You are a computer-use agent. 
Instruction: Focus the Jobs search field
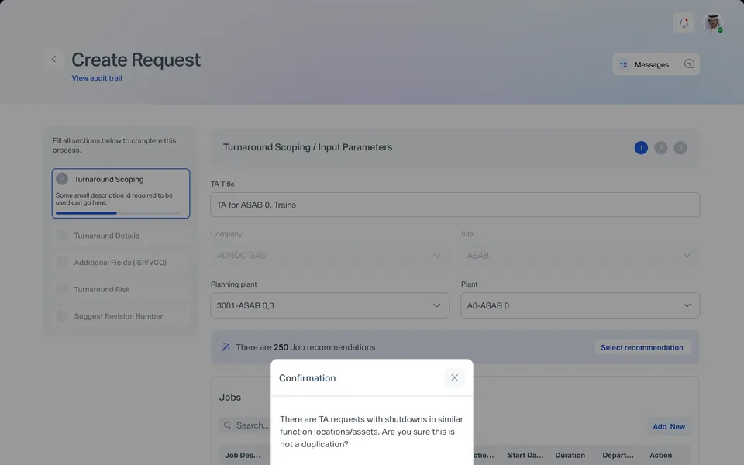click(x=246, y=425)
